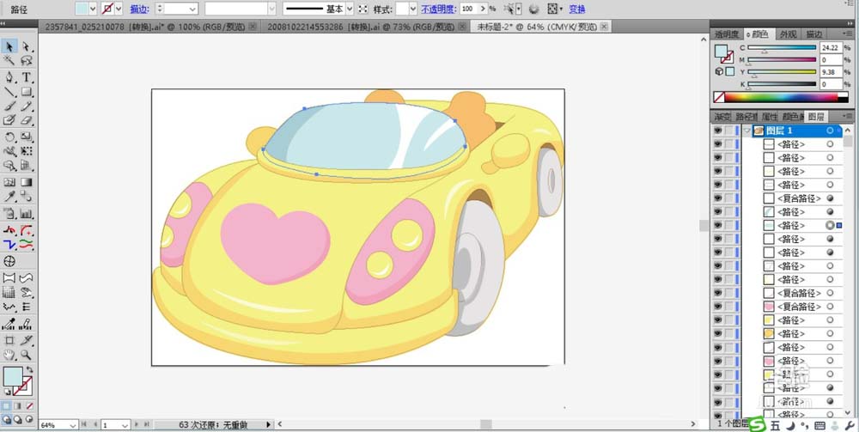
Task: Select the Magic Wand tool
Action: 9,62
